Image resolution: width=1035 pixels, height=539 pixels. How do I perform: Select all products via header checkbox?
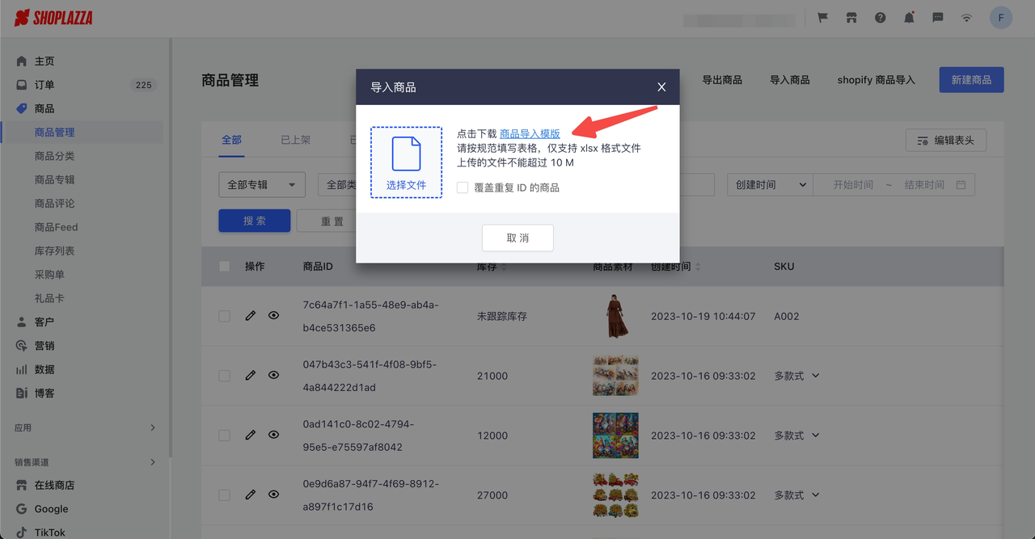tap(224, 266)
